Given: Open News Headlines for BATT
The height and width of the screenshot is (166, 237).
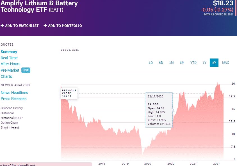Looking at the screenshot, I should (x=14, y=93).
